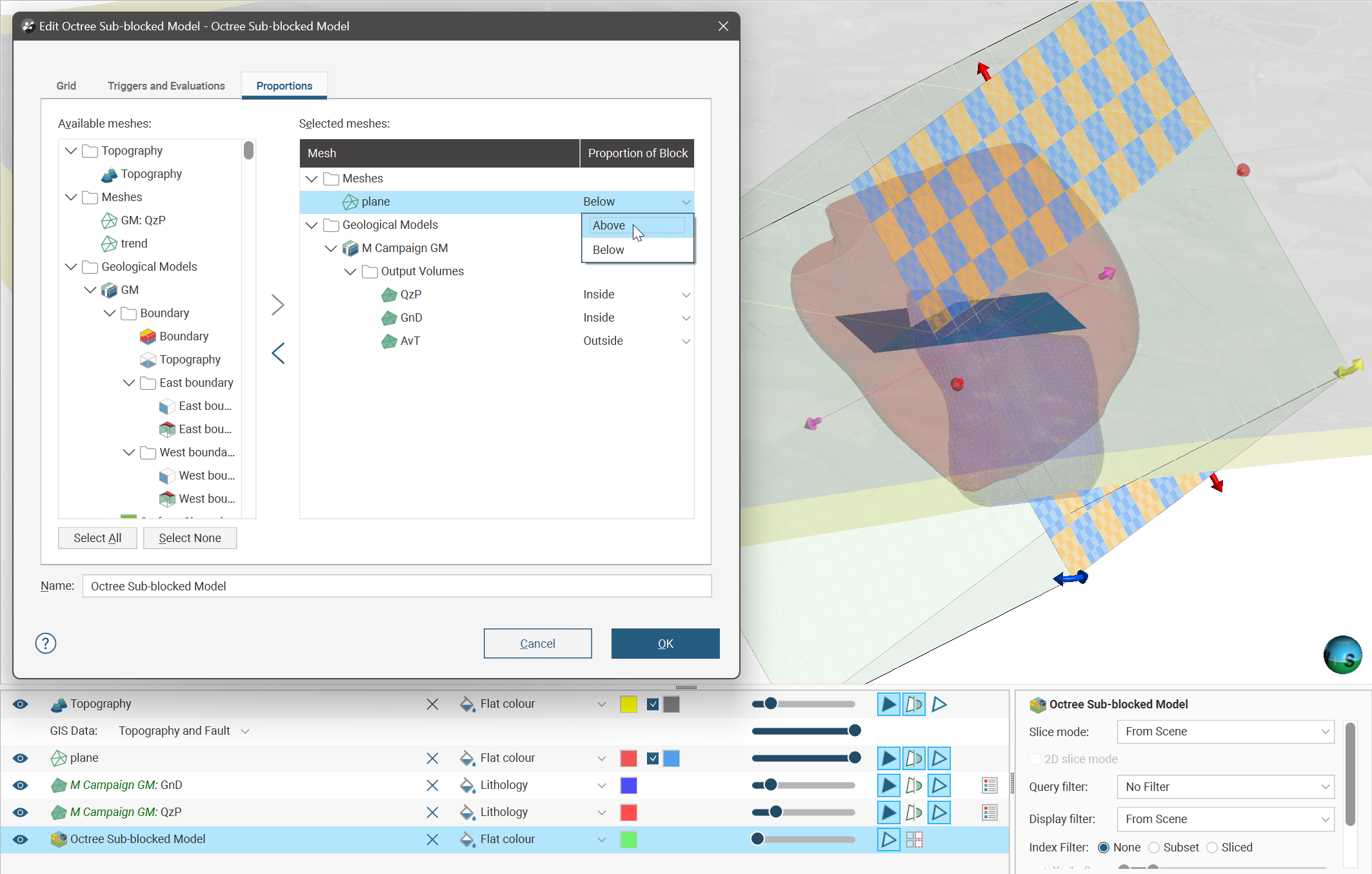Click the legend icon for GnD row

pyautogui.click(x=989, y=785)
